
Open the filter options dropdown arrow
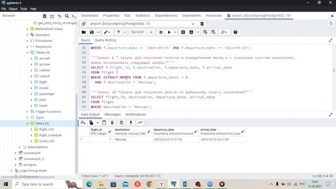(x=125, y=32)
